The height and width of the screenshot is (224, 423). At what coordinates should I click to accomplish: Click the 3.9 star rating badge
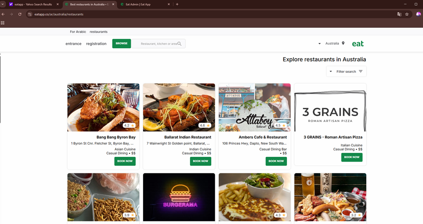(x=129, y=215)
